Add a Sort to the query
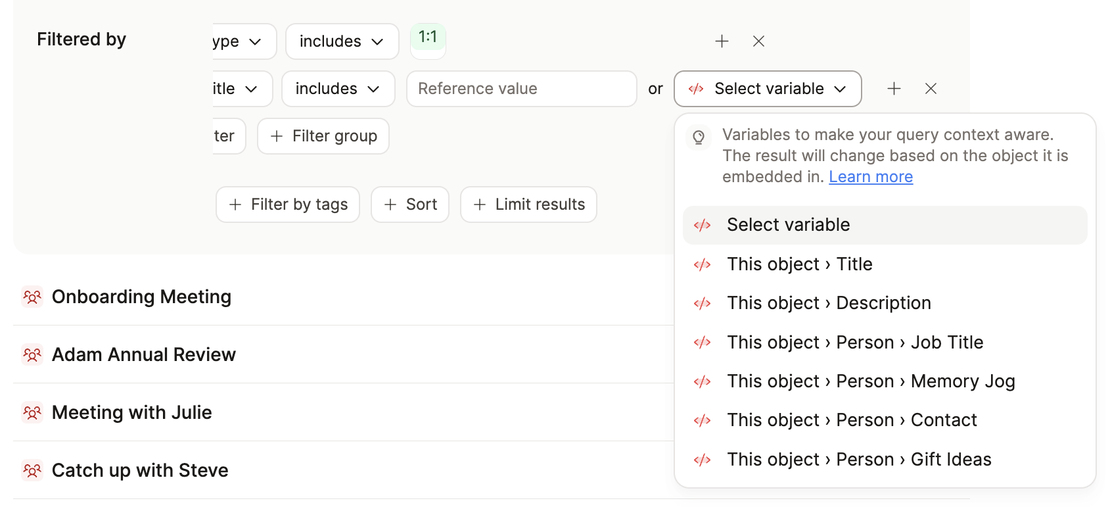 point(410,205)
